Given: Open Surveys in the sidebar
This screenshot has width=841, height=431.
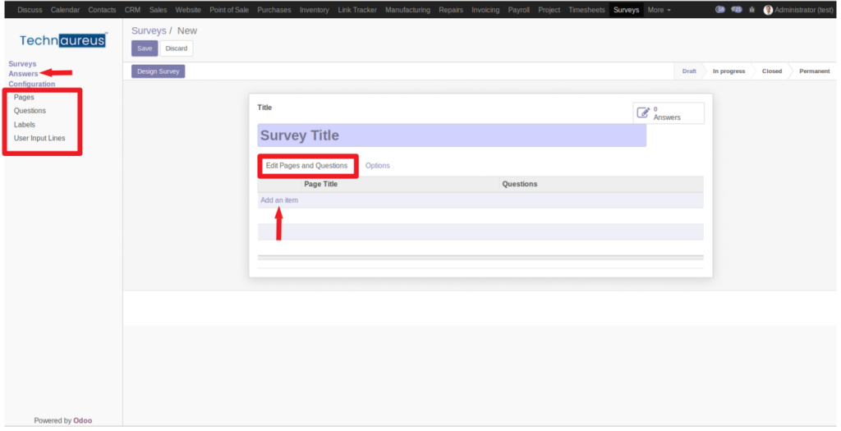Looking at the screenshot, I should [22, 64].
